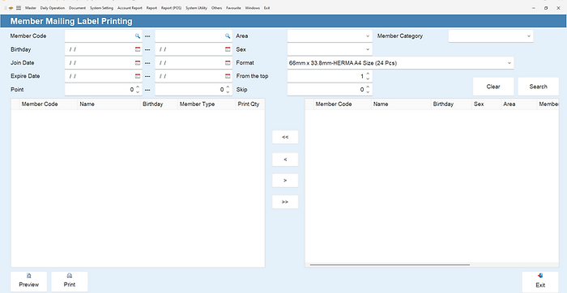Expand the Area dropdown
Image resolution: width=567 pixels, height=293 pixels.
[x=368, y=36]
